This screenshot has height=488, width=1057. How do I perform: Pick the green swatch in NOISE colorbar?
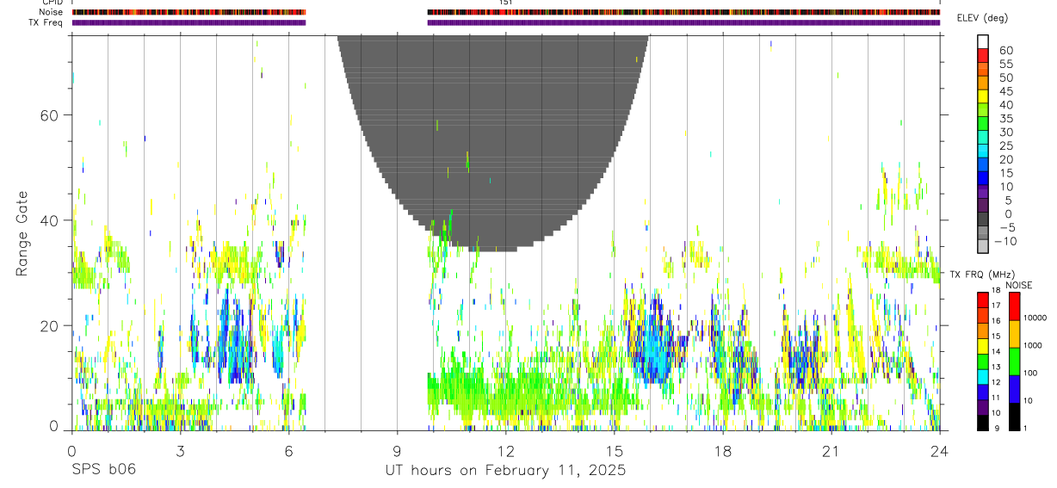1014,361
